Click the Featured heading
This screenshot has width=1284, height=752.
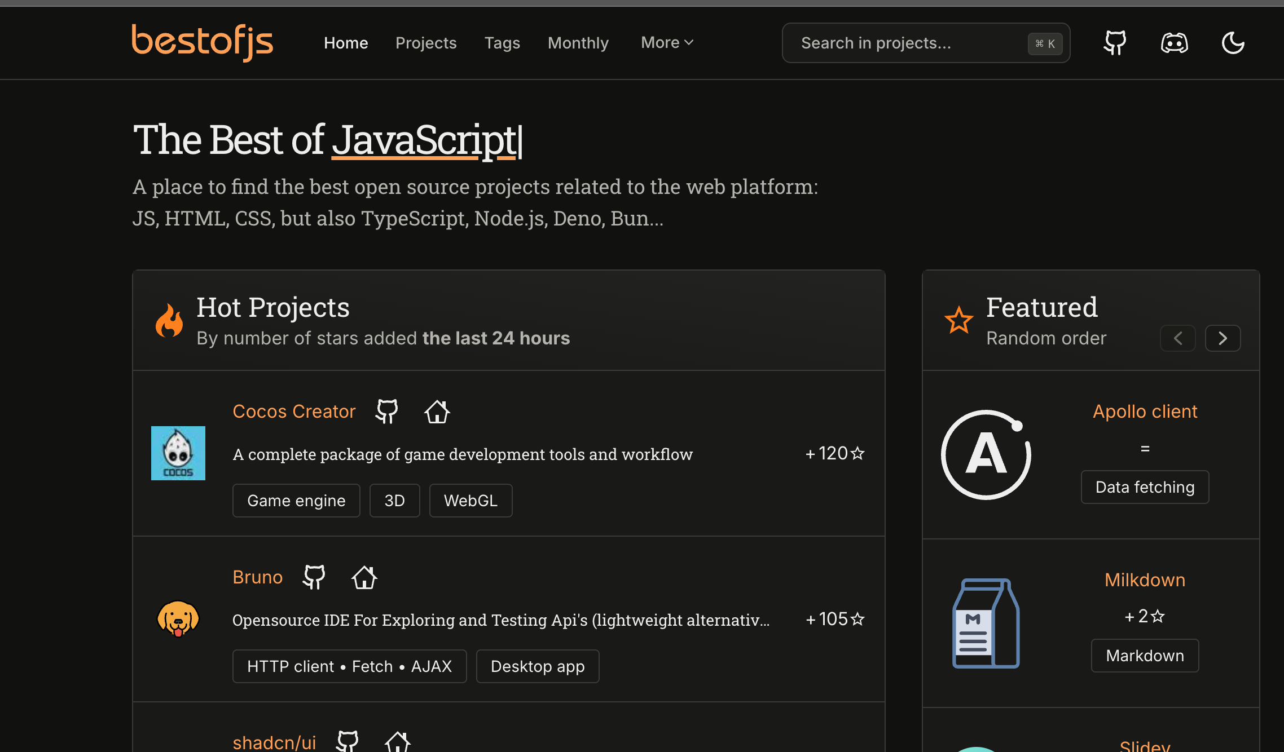point(1041,308)
